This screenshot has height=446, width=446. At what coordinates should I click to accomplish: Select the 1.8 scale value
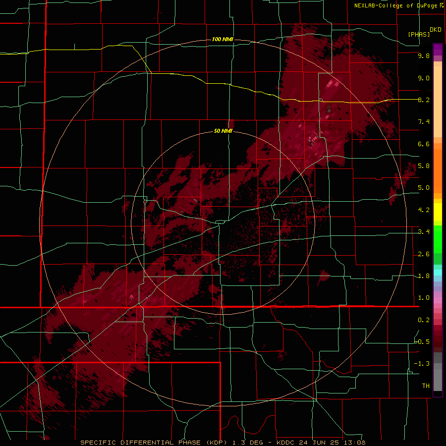(424, 276)
